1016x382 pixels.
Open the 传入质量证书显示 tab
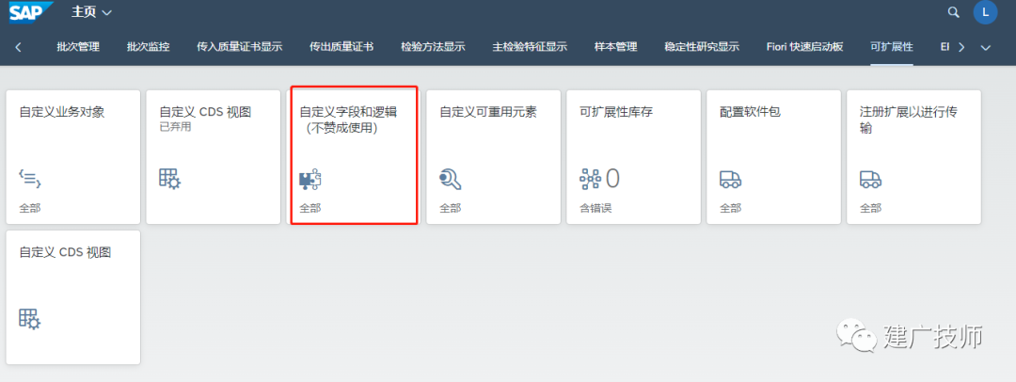click(x=240, y=47)
